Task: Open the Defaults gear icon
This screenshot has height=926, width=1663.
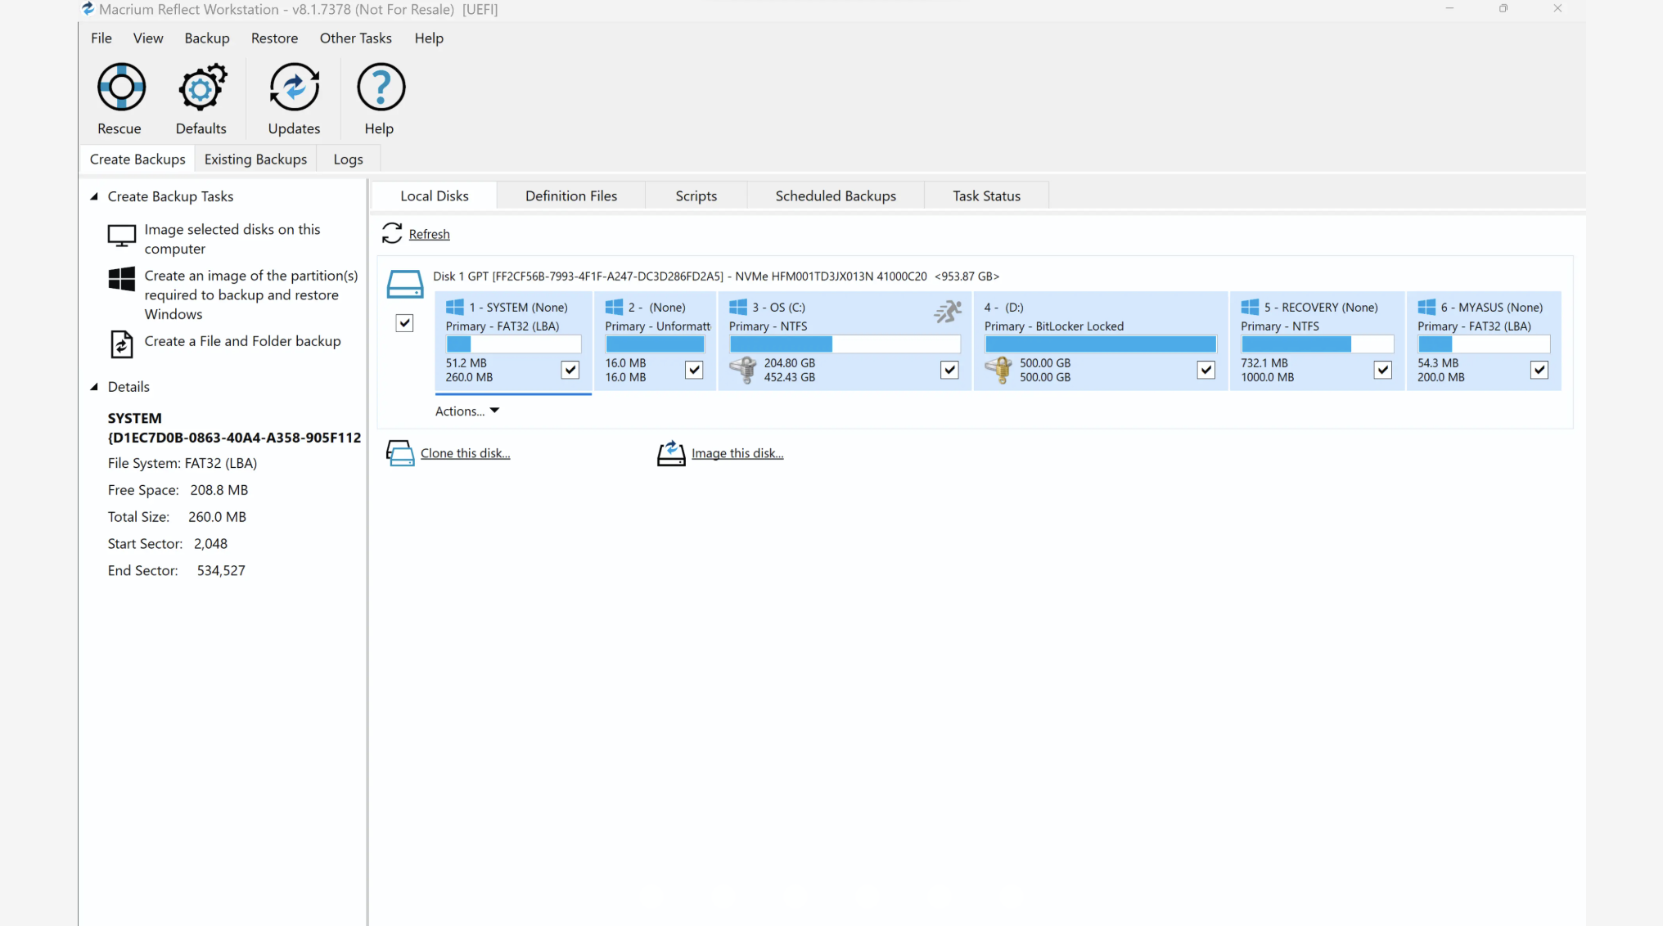Action: click(x=201, y=87)
